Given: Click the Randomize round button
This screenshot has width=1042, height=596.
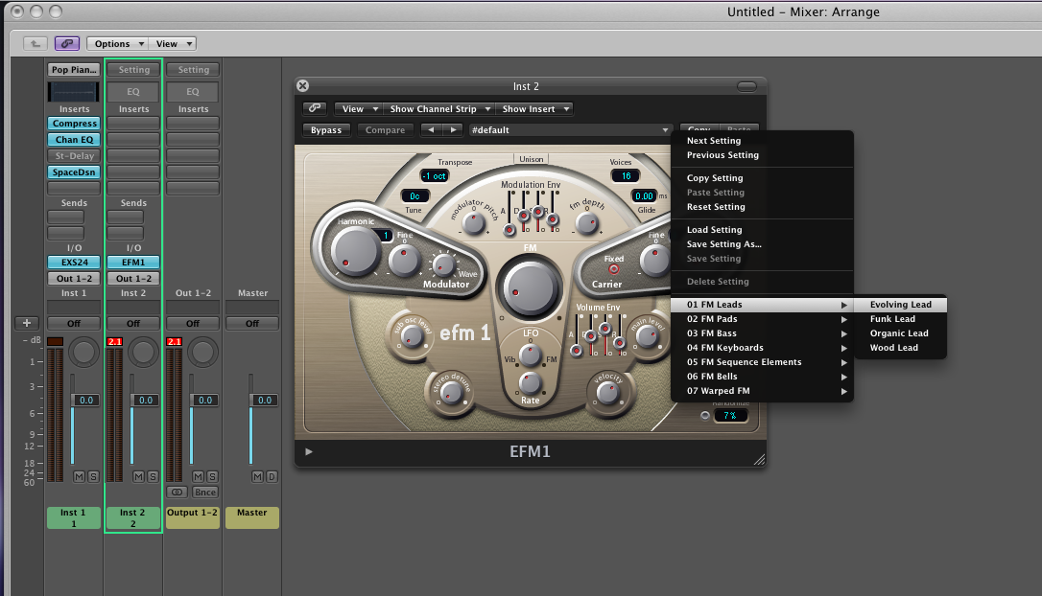Looking at the screenshot, I should 705,416.
